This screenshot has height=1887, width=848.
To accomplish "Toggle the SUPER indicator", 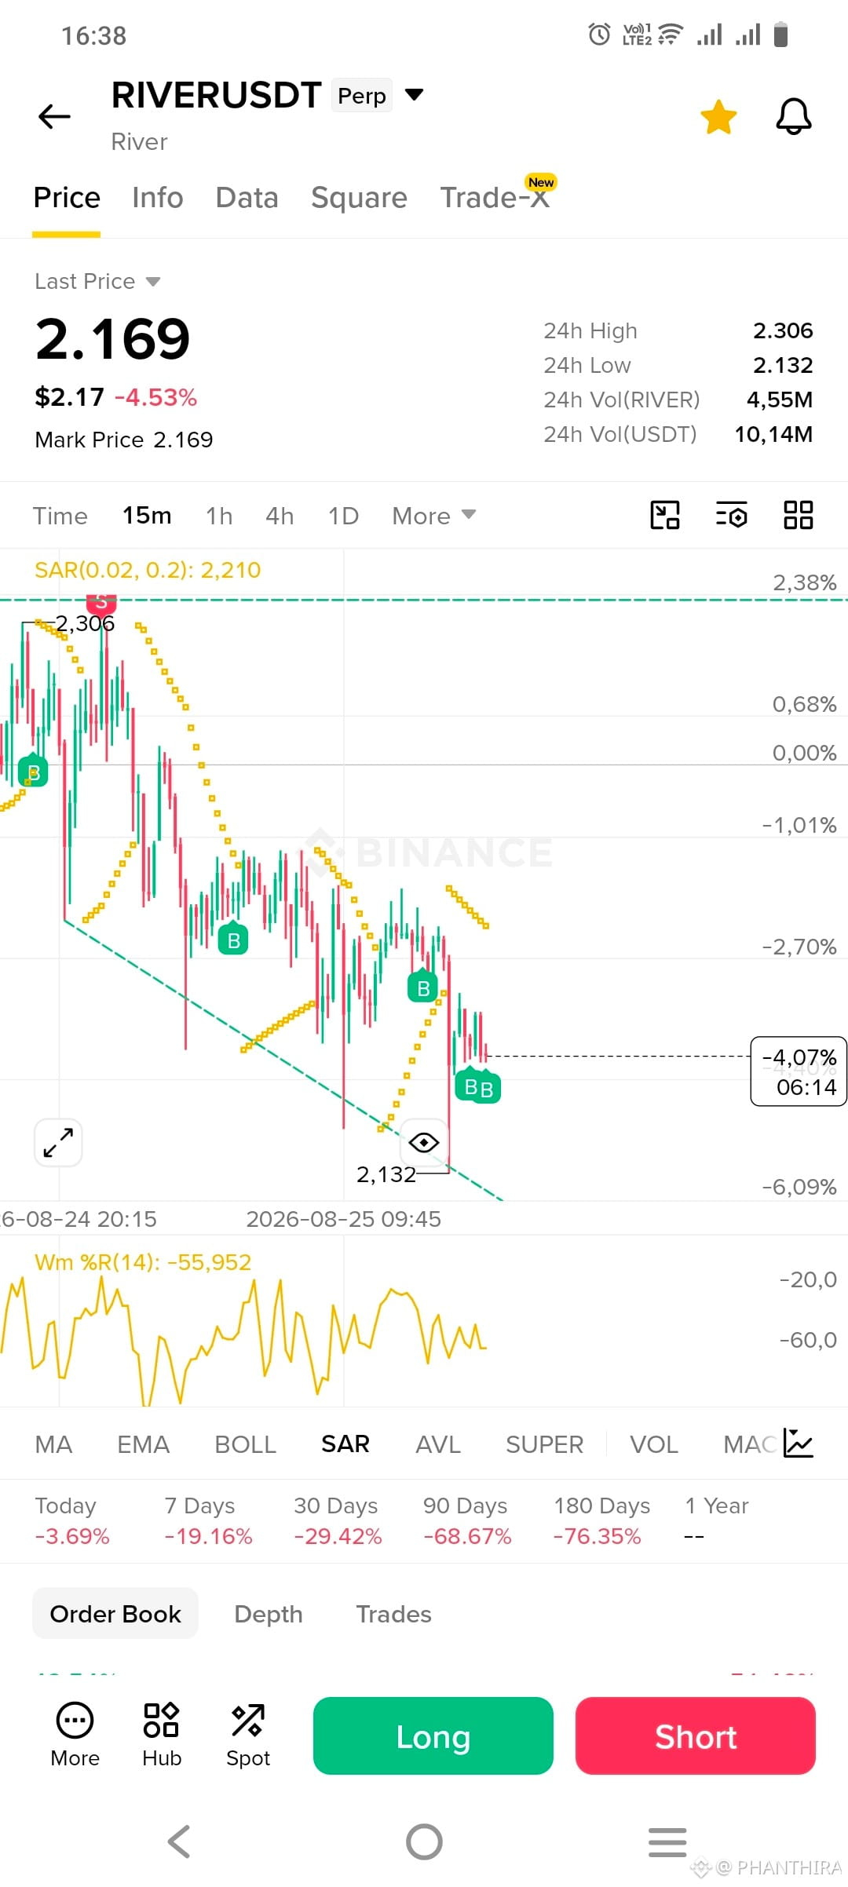I will tap(545, 1444).
